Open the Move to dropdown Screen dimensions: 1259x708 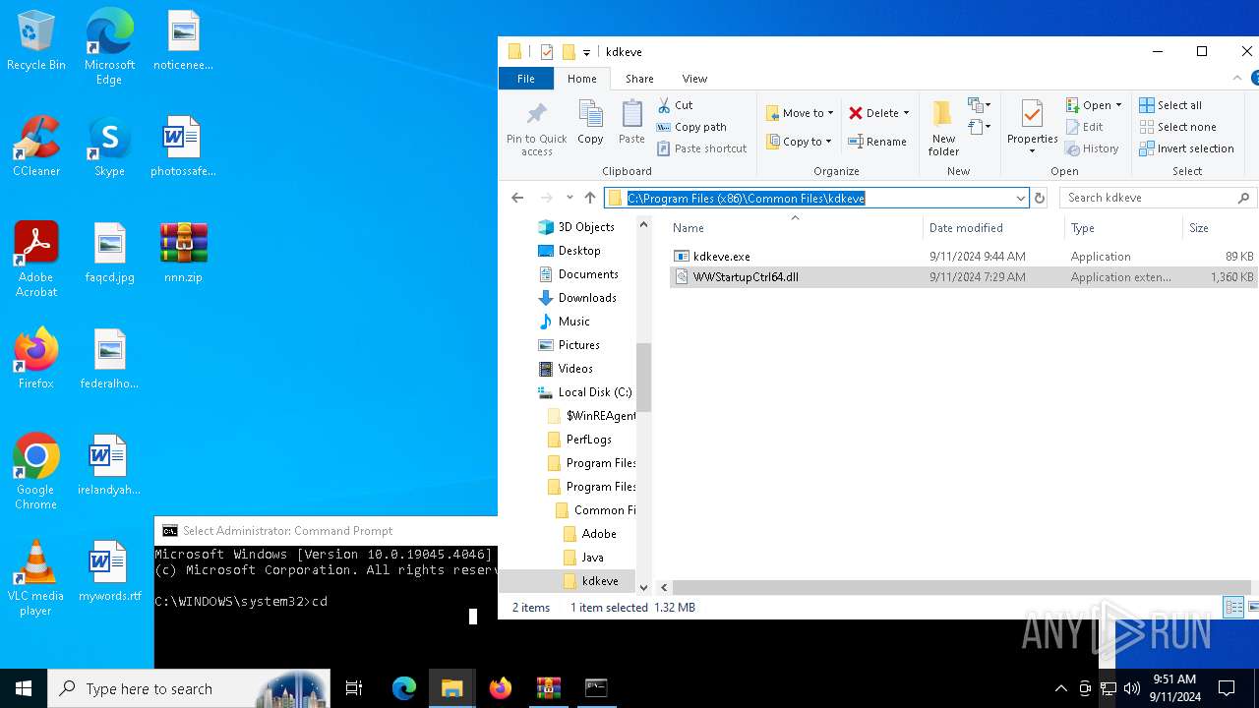800,113
